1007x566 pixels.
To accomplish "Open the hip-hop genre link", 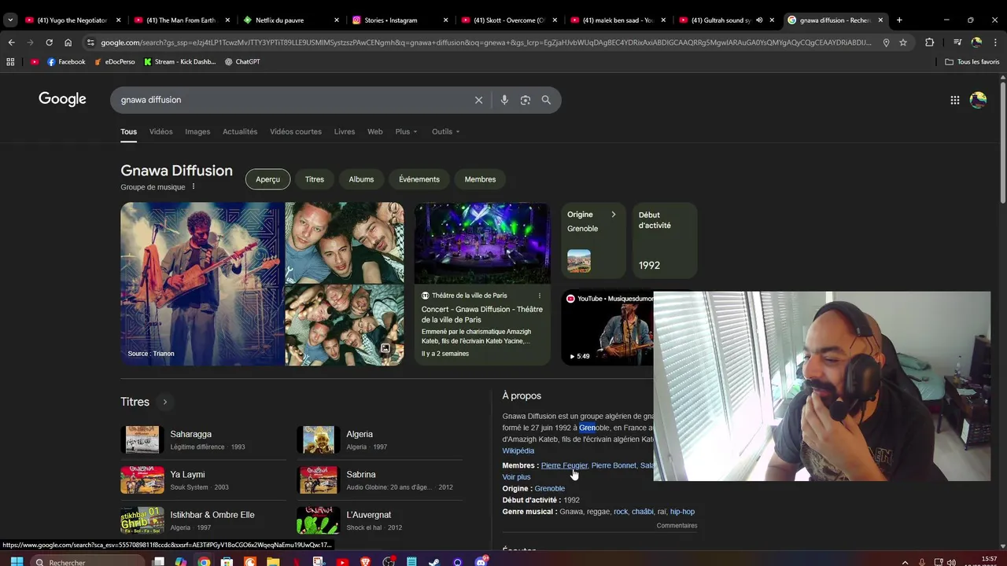I will point(682,512).
